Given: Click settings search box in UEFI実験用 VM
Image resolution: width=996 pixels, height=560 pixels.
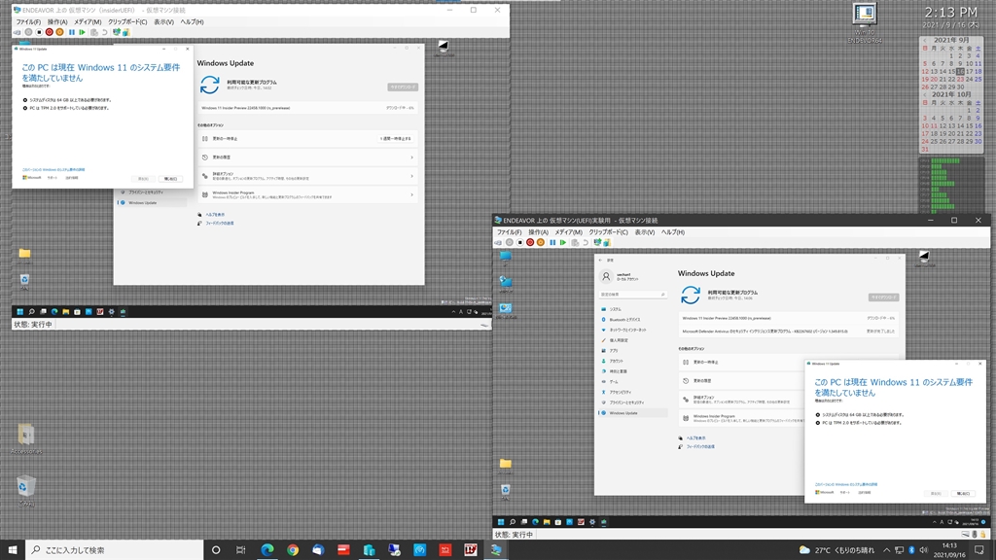Looking at the screenshot, I should tap(632, 295).
